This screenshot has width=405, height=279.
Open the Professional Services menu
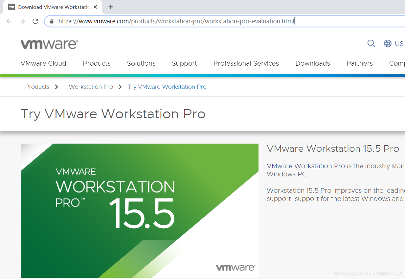[x=246, y=63]
